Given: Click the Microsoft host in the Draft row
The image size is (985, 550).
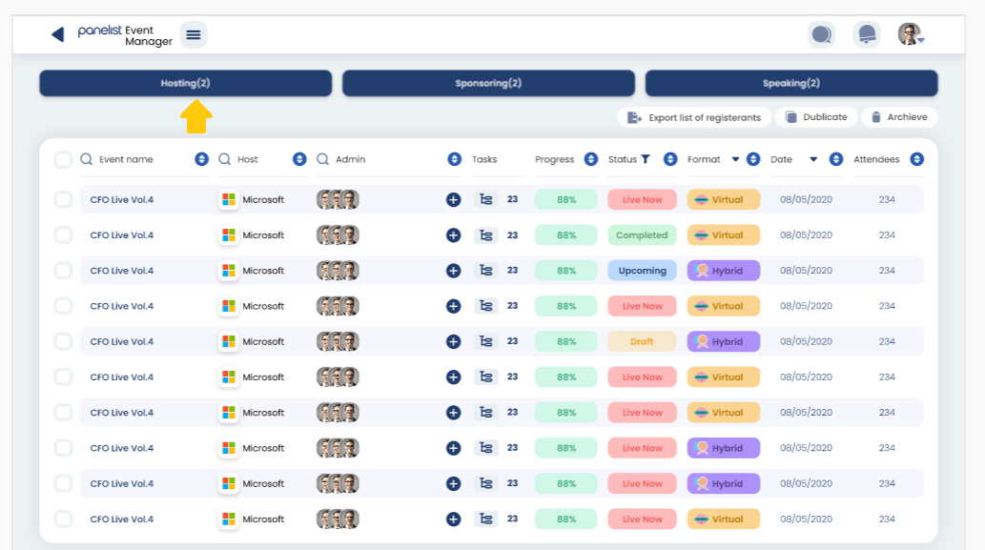Looking at the screenshot, I should (x=252, y=341).
